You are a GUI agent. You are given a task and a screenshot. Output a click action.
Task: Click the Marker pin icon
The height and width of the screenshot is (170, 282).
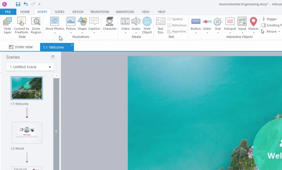click(253, 21)
